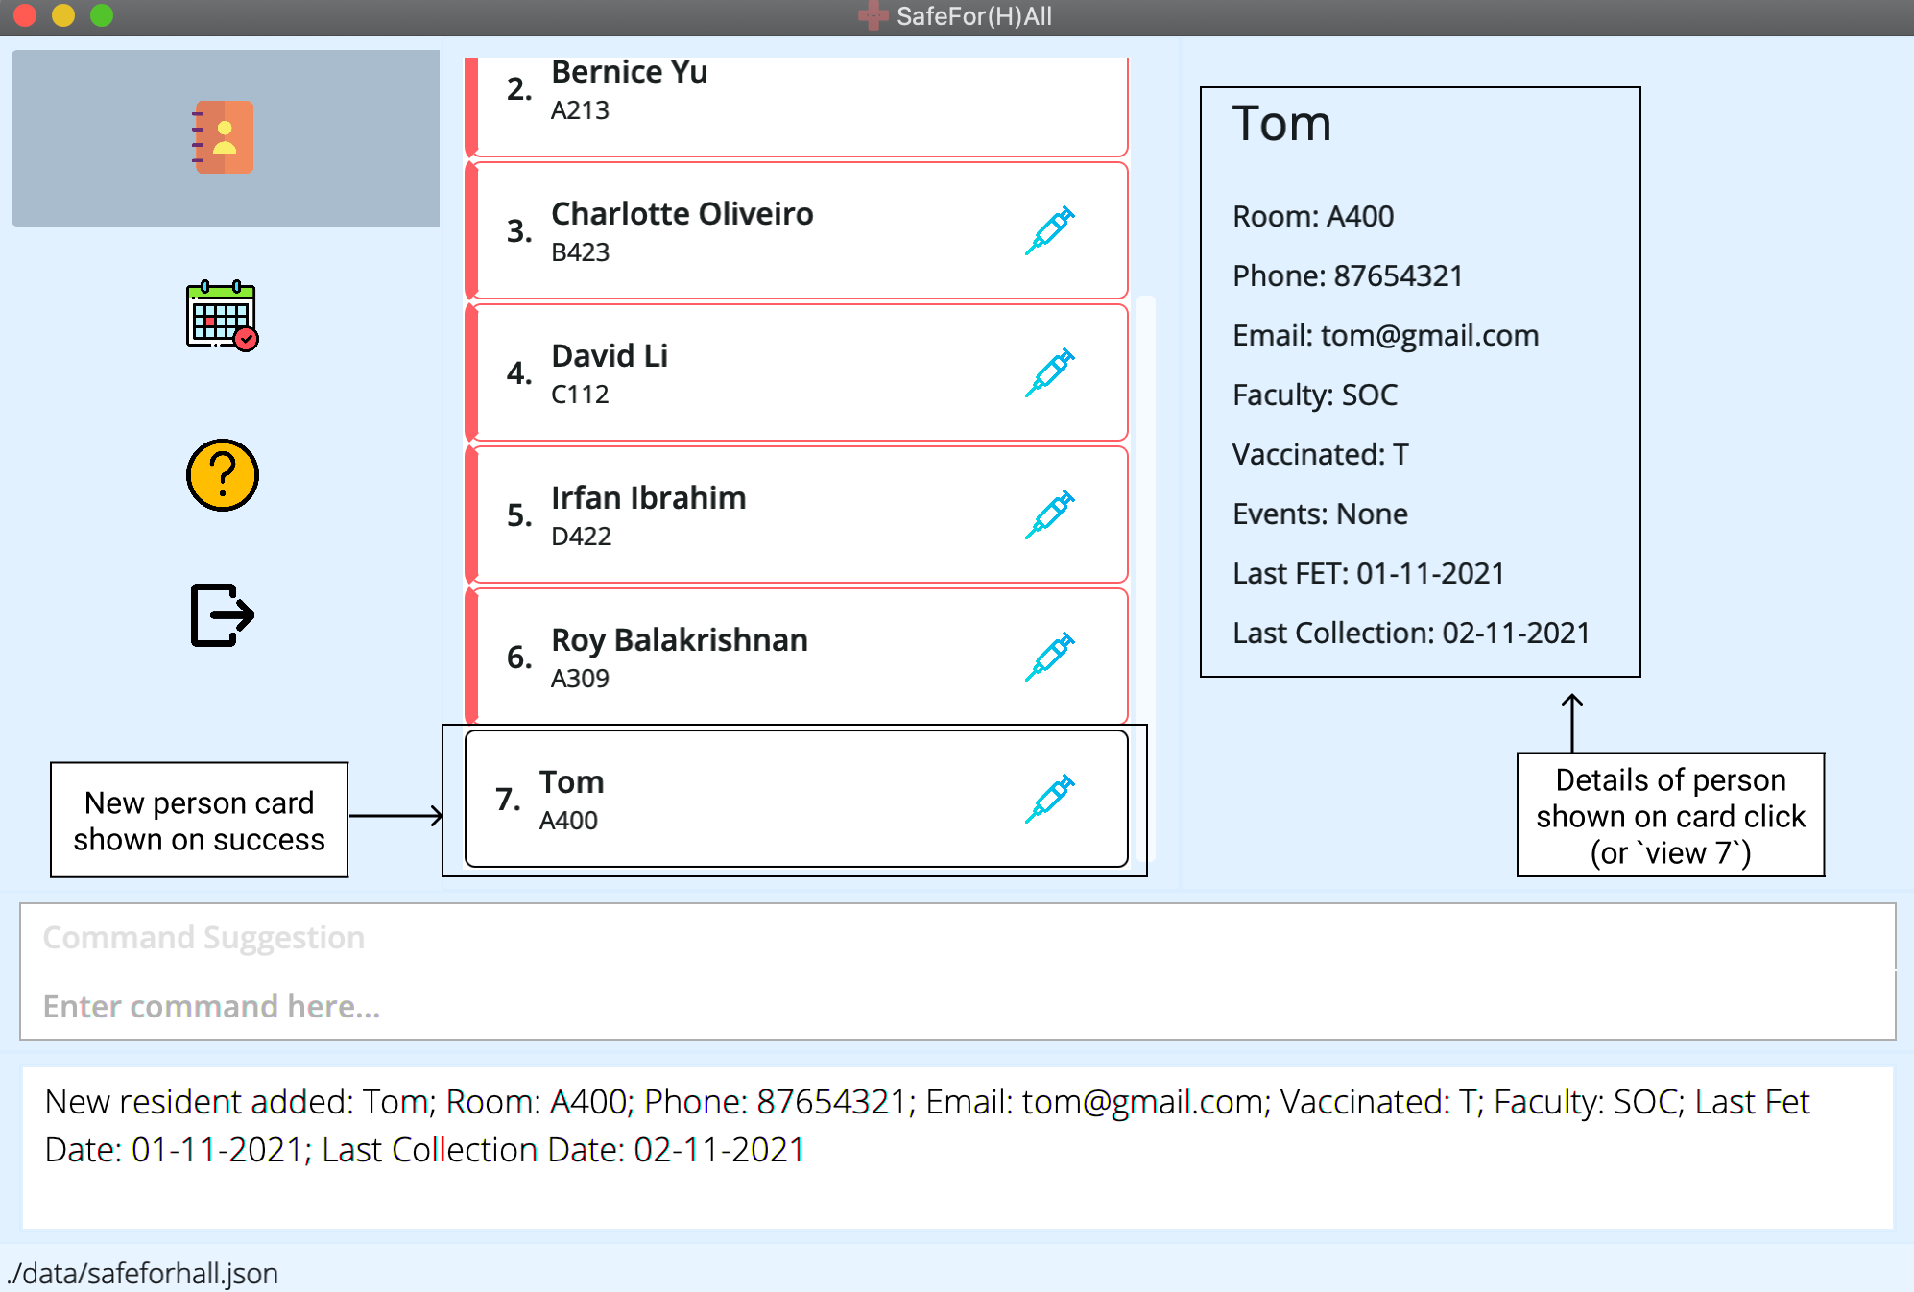Click into the Enter command here field
Screen dimensions: 1914x1292
click(957, 1006)
